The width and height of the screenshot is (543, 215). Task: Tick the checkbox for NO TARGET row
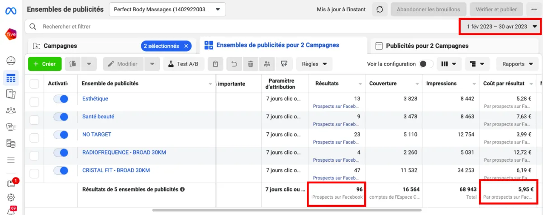[34, 138]
